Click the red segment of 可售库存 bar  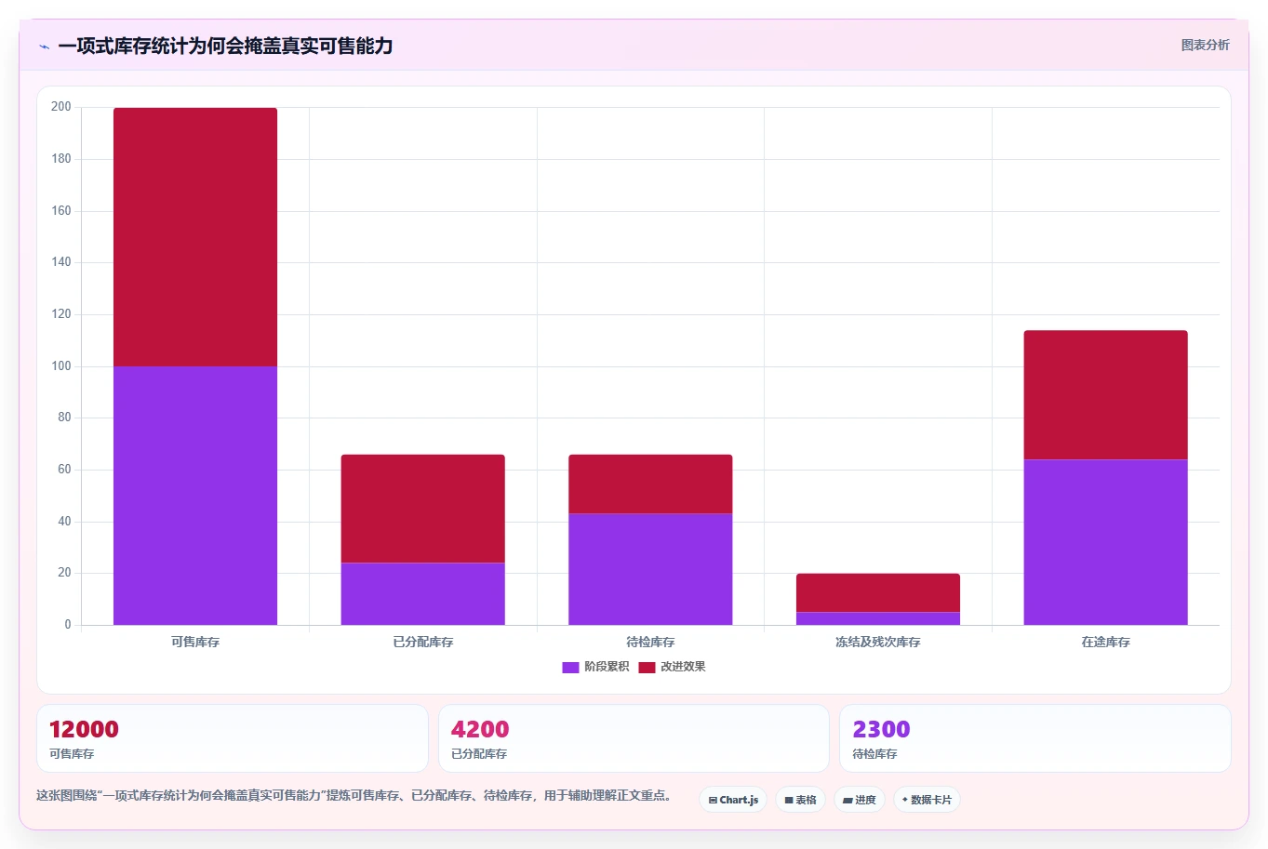(x=195, y=237)
